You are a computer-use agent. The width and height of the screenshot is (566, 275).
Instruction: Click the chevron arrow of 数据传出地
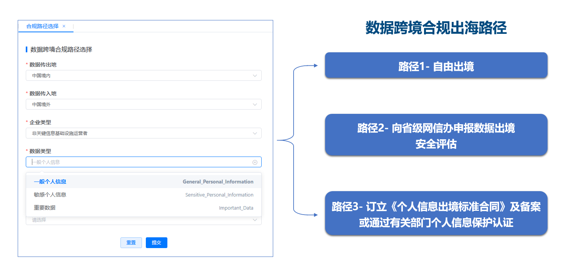click(255, 76)
